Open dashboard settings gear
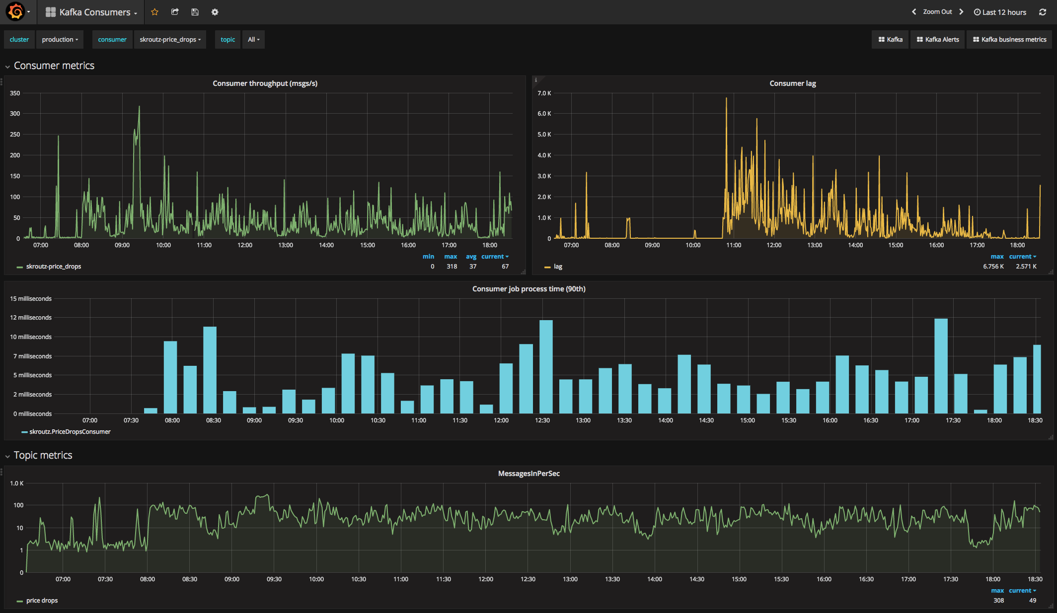The width and height of the screenshot is (1057, 613). coord(215,12)
